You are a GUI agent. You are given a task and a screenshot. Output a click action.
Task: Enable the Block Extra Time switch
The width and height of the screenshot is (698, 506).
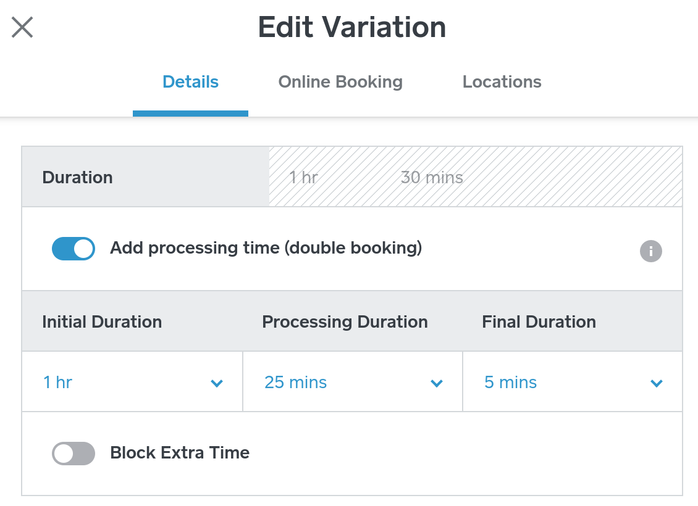tap(74, 454)
